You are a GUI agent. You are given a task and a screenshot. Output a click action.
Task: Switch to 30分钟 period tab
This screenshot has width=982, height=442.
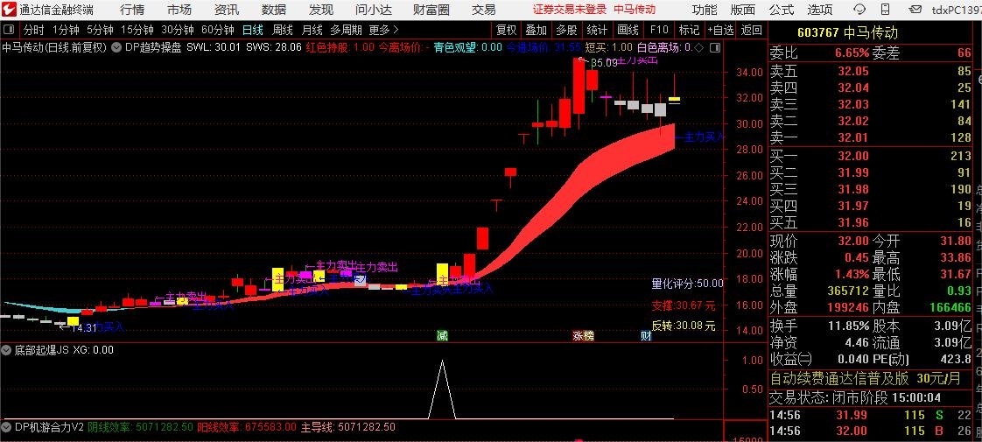tap(178, 30)
